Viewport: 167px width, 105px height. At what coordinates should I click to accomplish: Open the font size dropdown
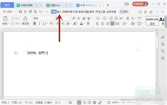tap(70, 18)
